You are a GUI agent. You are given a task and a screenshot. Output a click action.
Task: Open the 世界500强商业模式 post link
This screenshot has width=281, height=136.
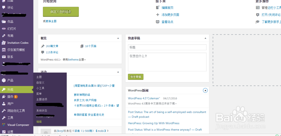click(x=96, y=106)
